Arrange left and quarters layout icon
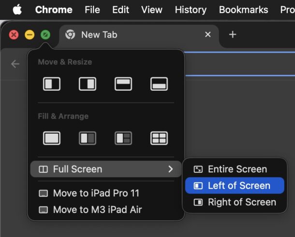The width and height of the screenshot is (295, 237). [x=123, y=138]
